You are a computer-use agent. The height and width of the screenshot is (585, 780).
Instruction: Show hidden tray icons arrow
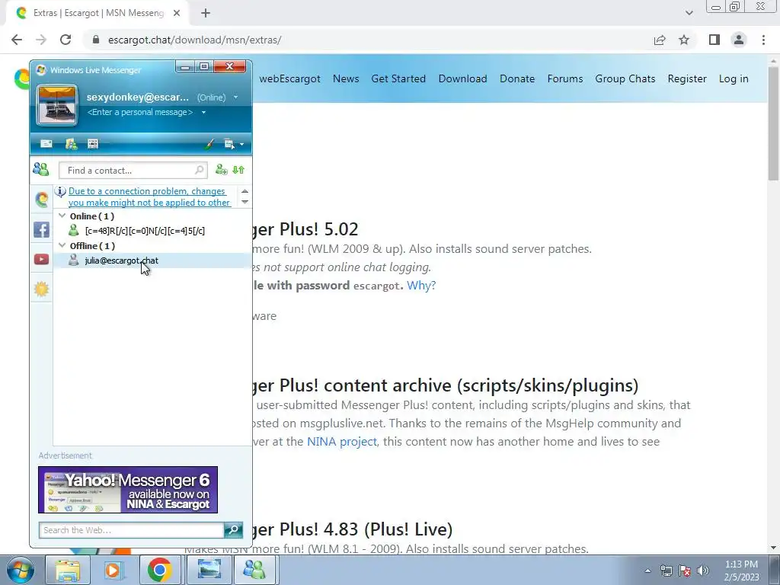coord(647,571)
